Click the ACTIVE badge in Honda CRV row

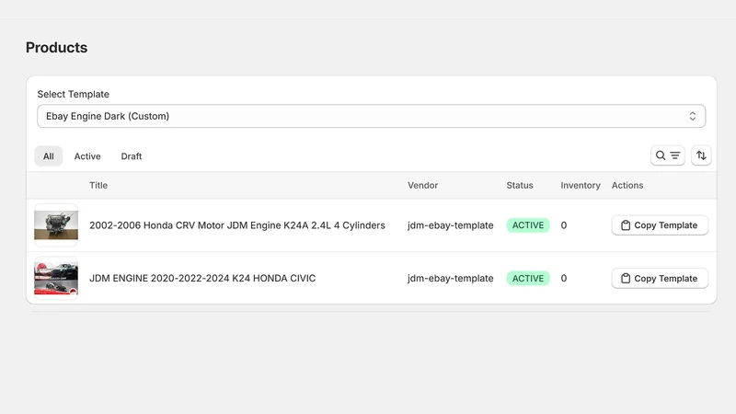coord(527,225)
